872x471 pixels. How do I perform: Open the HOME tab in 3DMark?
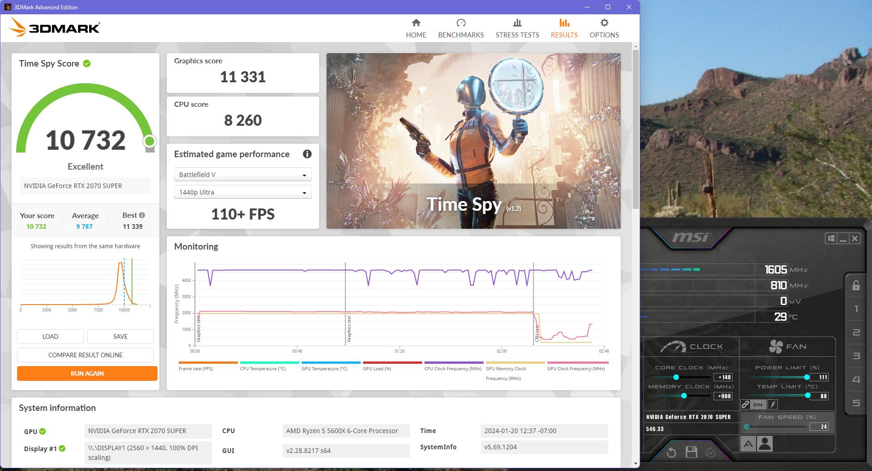coord(416,29)
